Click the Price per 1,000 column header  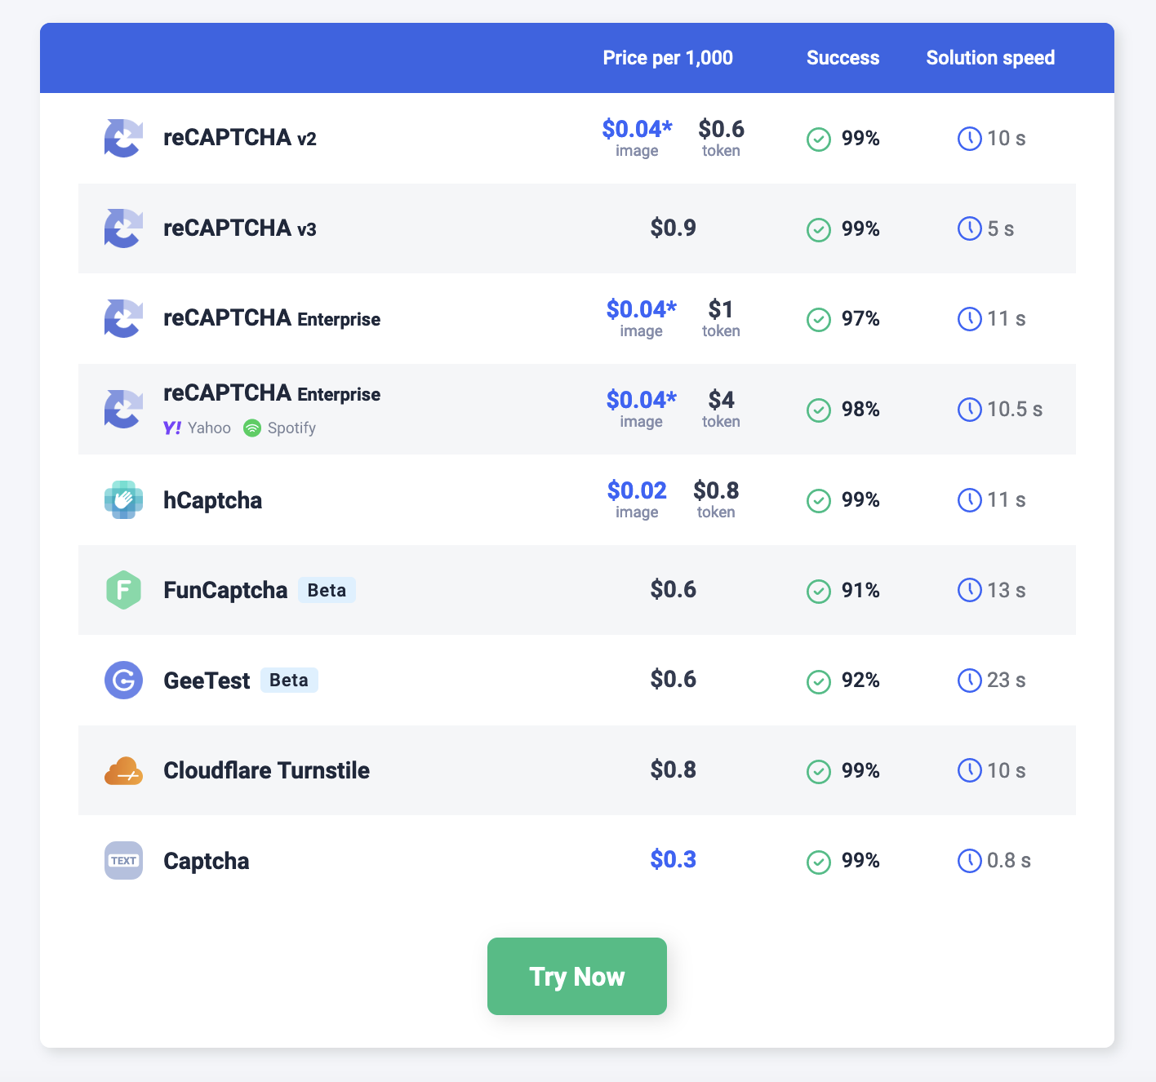point(668,58)
